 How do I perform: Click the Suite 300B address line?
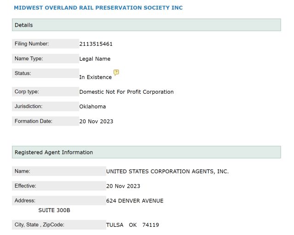tap(54, 210)
